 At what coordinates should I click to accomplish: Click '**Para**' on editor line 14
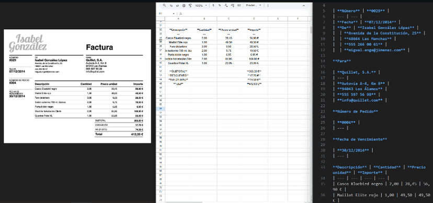point(341,61)
